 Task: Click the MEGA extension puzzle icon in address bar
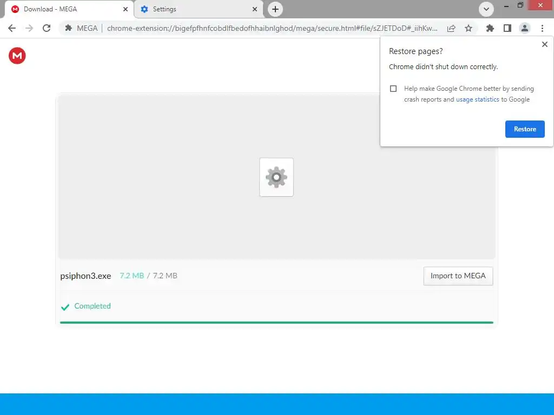coord(69,28)
